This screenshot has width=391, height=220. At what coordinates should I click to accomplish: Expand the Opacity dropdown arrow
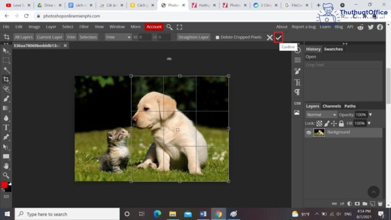tap(370, 115)
